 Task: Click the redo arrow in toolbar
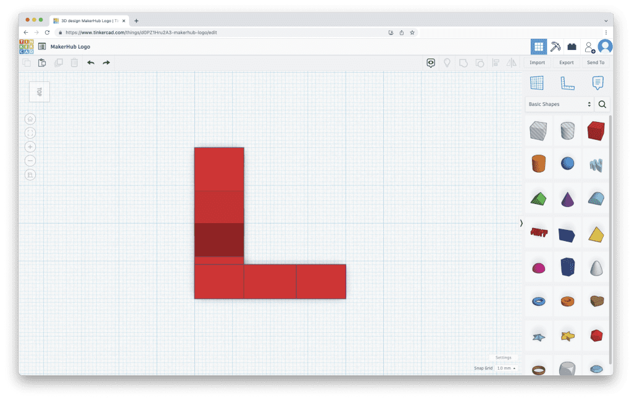[106, 62]
